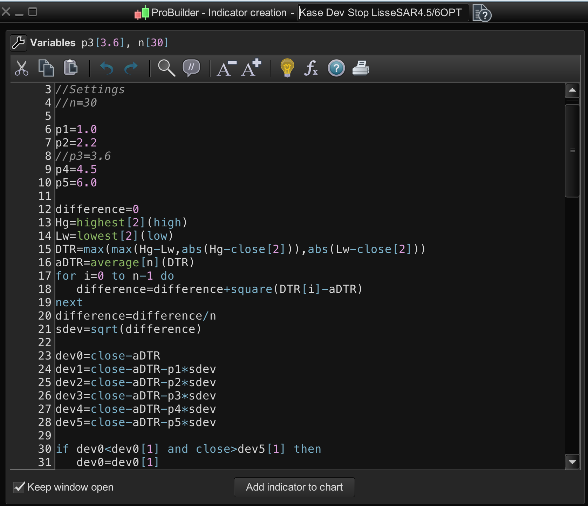588x506 pixels.
Task: Open the Variables wrench settings
Action: click(x=18, y=43)
